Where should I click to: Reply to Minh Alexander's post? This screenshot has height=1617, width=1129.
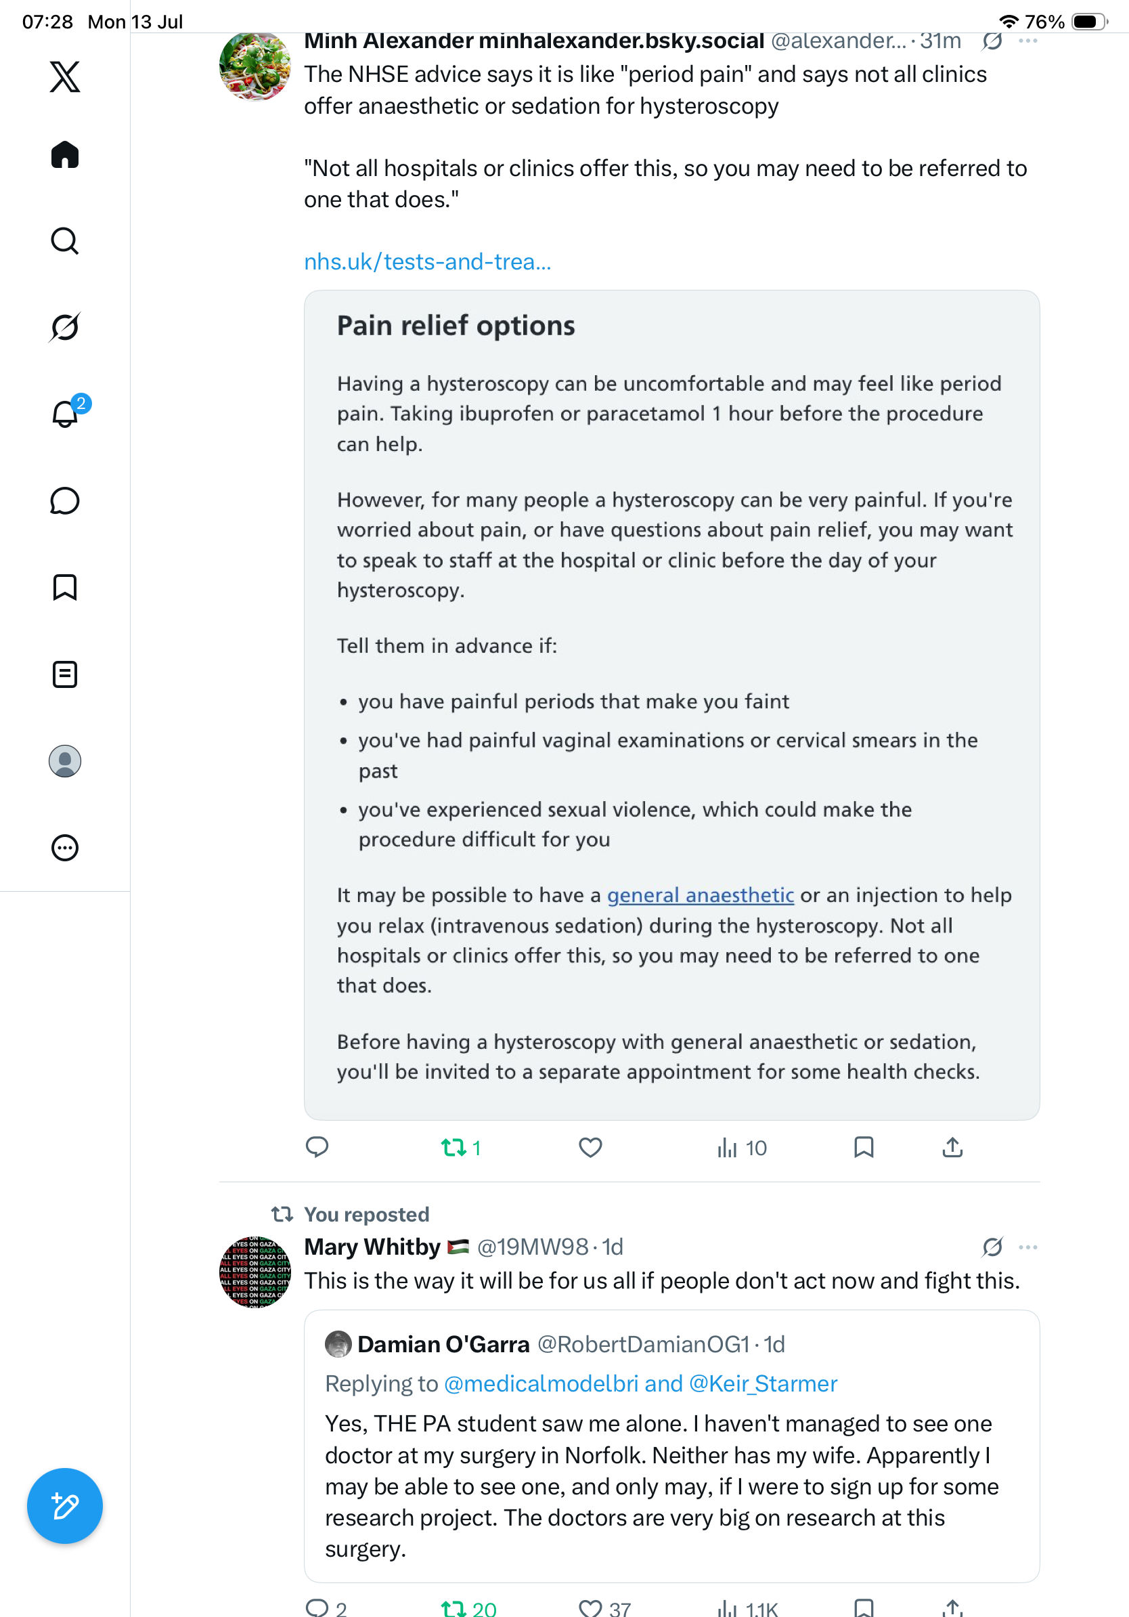(317, 1147)
